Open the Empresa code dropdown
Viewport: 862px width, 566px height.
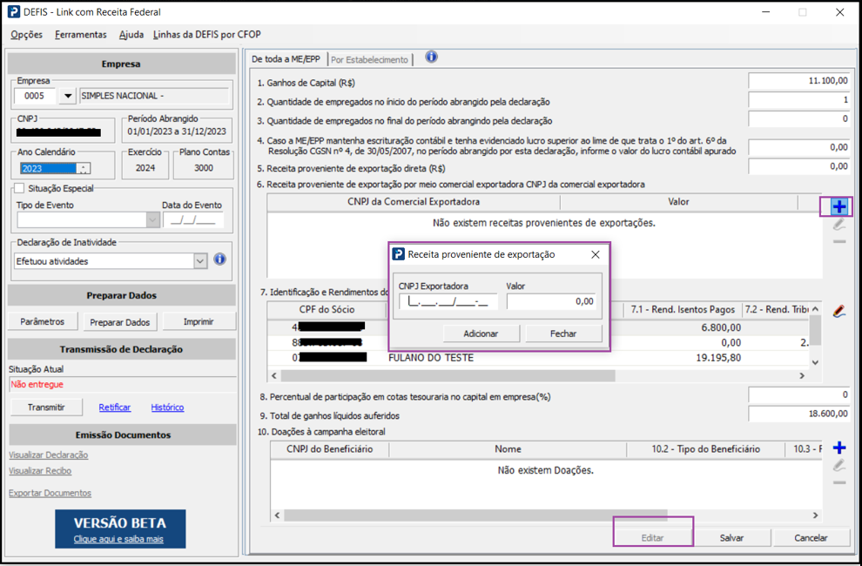[x=68, y=96]
